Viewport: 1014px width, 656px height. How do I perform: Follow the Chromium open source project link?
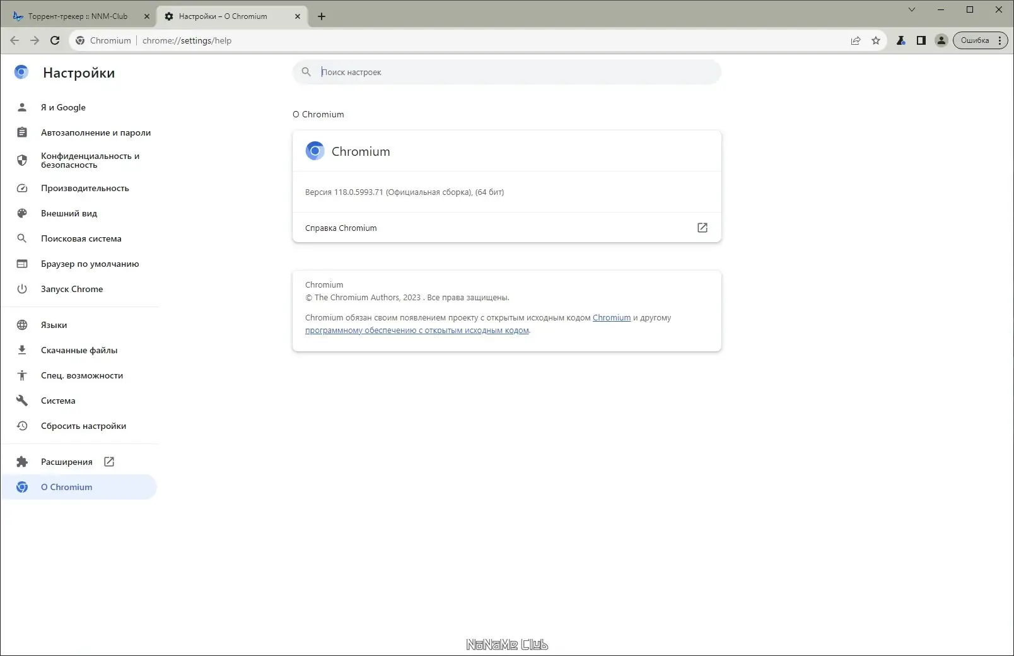[x=612, y=317]
